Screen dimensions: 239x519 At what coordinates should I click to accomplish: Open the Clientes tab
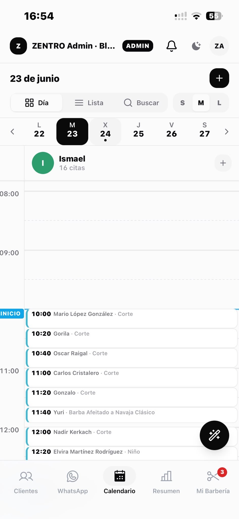(26, 482)
